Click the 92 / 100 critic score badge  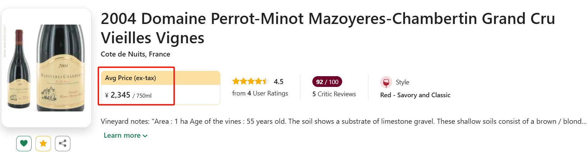(327, 82)
